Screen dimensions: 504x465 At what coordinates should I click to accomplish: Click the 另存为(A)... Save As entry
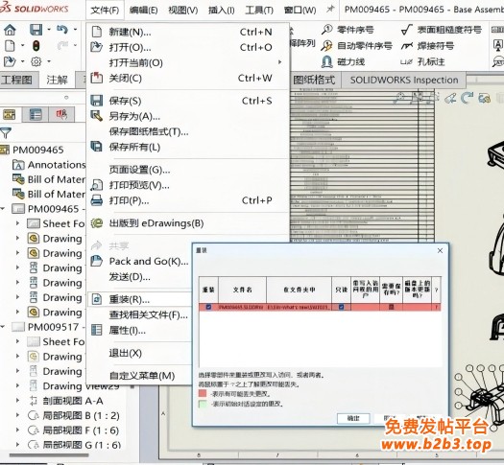coord(134,116)
